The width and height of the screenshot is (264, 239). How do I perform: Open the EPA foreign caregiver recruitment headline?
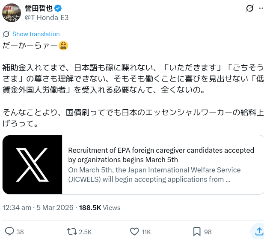(161, 155)
